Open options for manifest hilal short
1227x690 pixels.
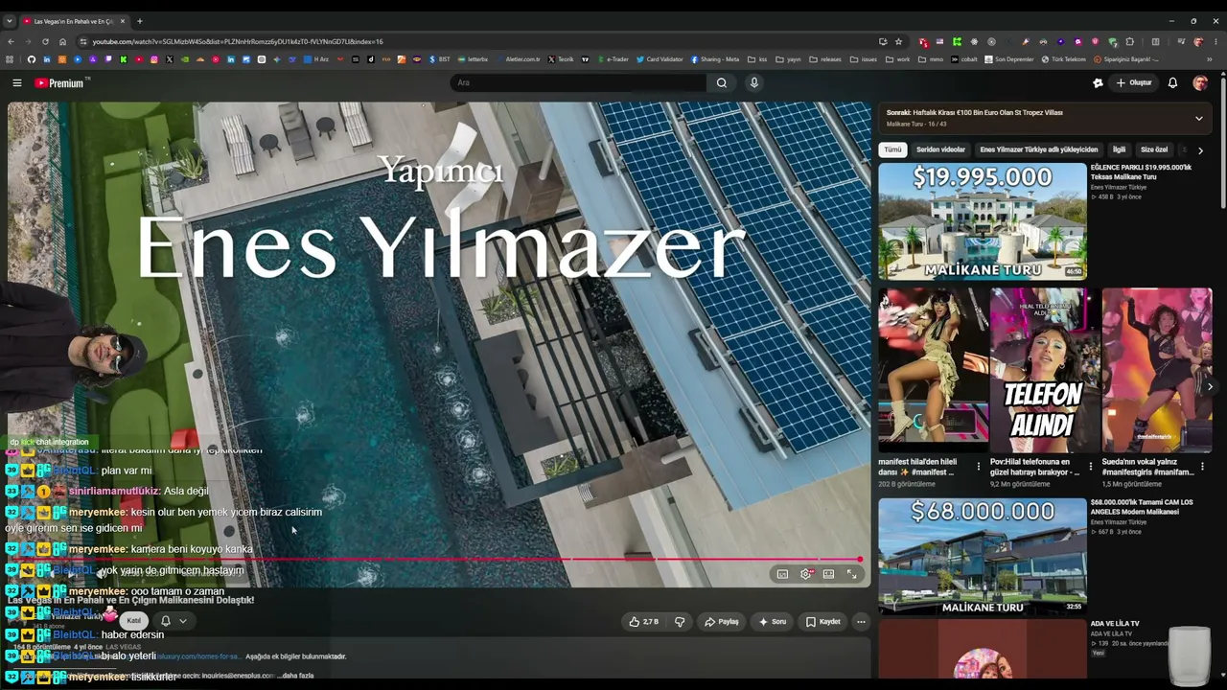(x=979, y=467)
